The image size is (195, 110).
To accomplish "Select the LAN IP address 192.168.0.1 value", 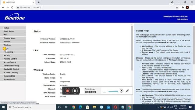I will pos(65,58).
